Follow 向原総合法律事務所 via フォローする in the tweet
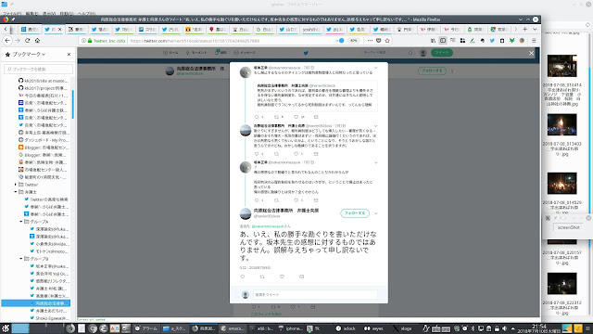This screenshot has width=593, height=334. 355,213
